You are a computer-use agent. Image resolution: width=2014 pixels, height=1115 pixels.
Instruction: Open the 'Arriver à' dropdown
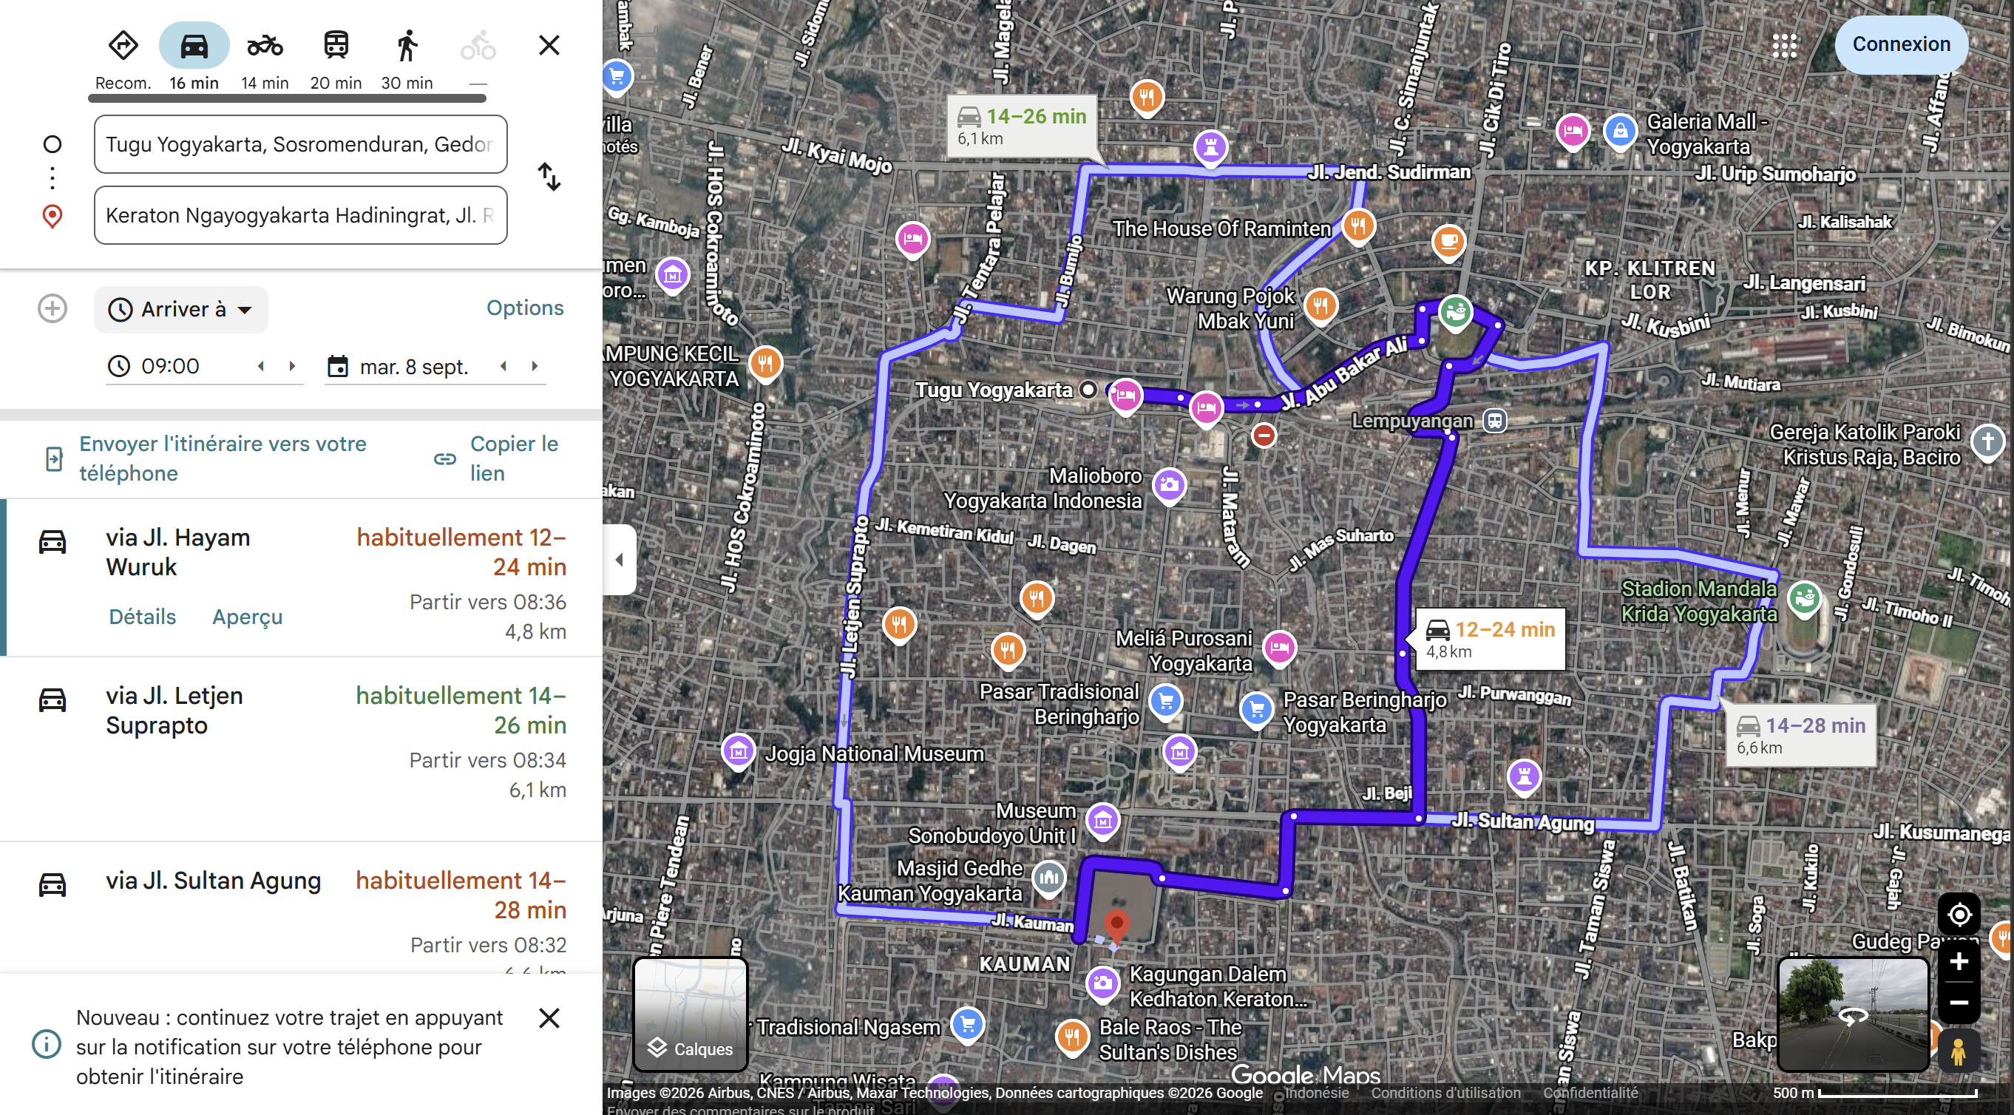180,310
